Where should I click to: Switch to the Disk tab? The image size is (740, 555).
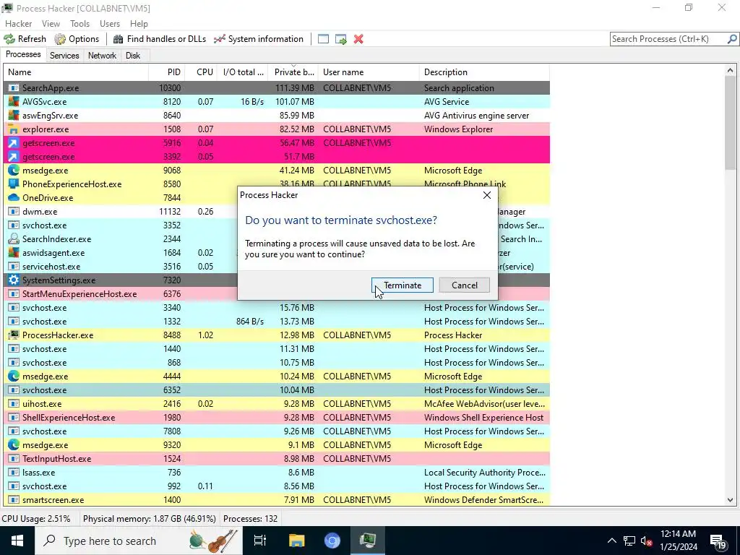pyautogui.click(x=133, y=56)
